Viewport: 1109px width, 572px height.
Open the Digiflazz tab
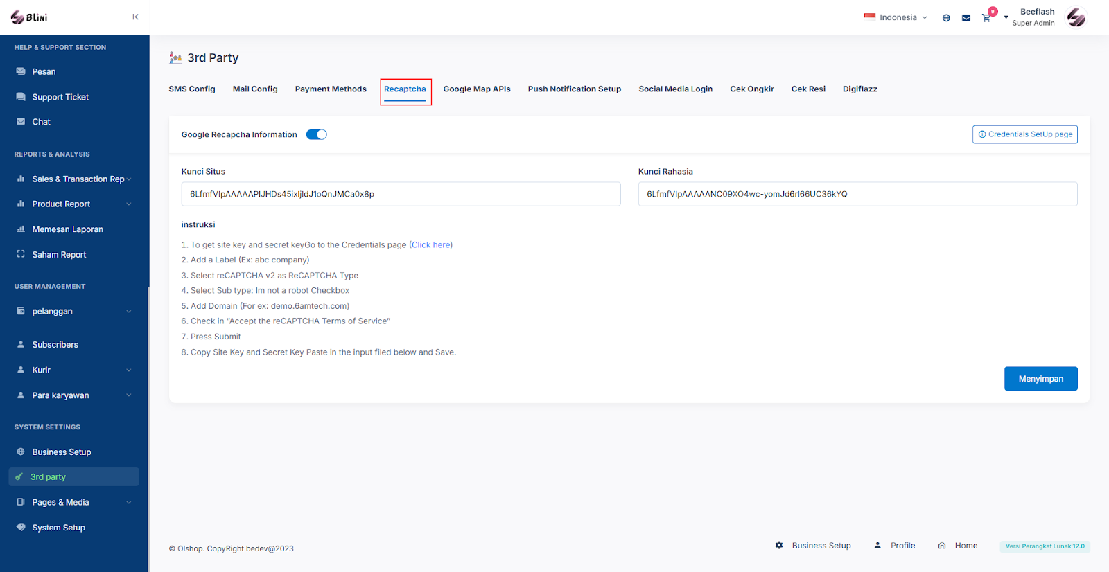coord(860,89)
